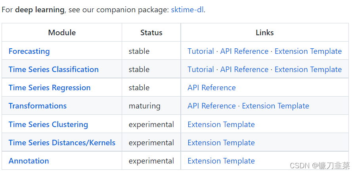Click the Time Series Classification module link

(54, 69)
